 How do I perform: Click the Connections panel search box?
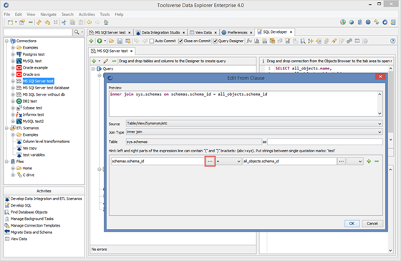(38, 32)
